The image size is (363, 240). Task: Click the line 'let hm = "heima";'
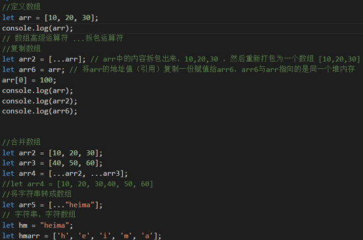pyautogui.click(x=37, y=225)
